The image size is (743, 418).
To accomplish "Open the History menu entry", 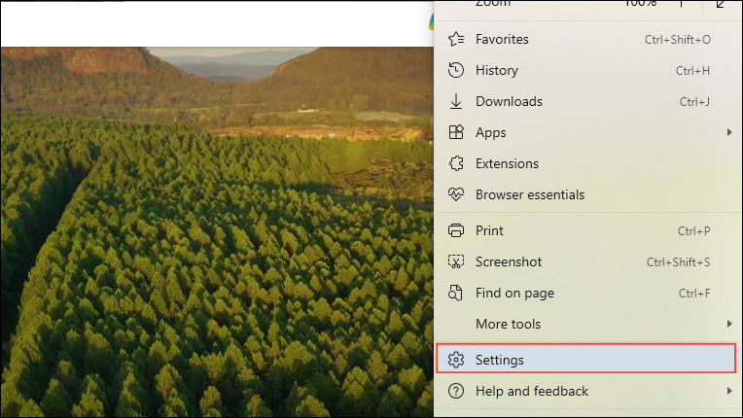I will [588, 71].
